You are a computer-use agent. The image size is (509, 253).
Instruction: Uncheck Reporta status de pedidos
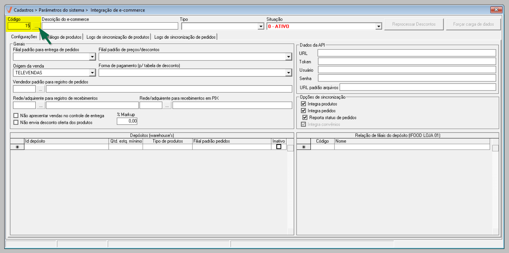[305, 118]
